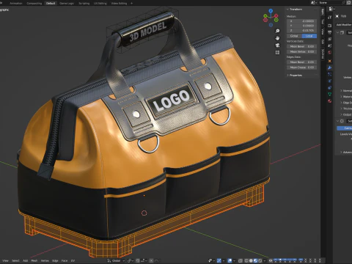Click the Scene name field
Image resolution: width=352 pixels, height=264 pixels.
(x=331, y=2)
